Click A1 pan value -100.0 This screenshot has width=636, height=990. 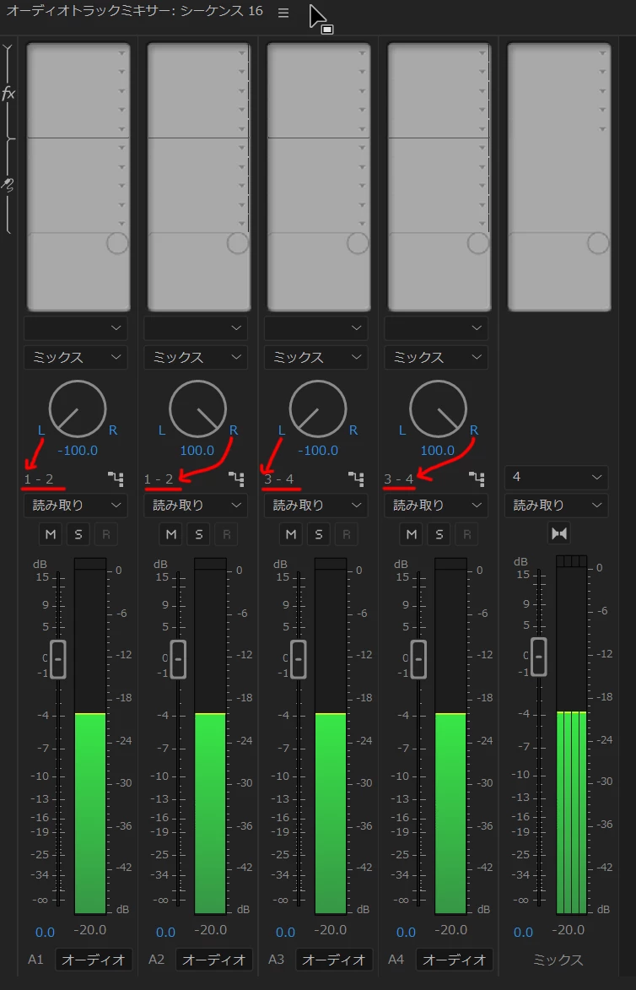78,451
